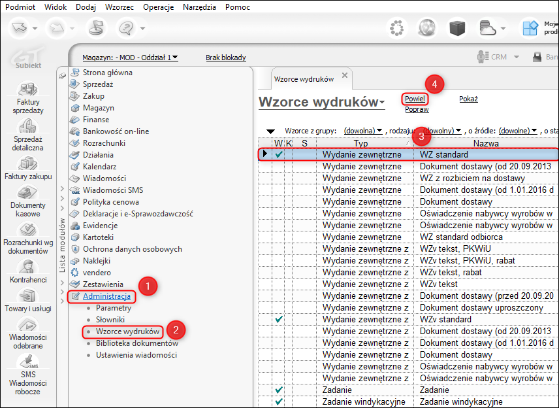Select Wzorce wydruków under Administracja
The image size is (559, 408).
point(127,331)
